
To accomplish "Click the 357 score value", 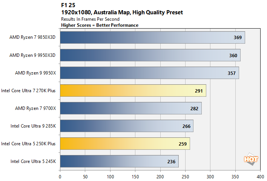I will pyautogui.click(x=232, y=73).
